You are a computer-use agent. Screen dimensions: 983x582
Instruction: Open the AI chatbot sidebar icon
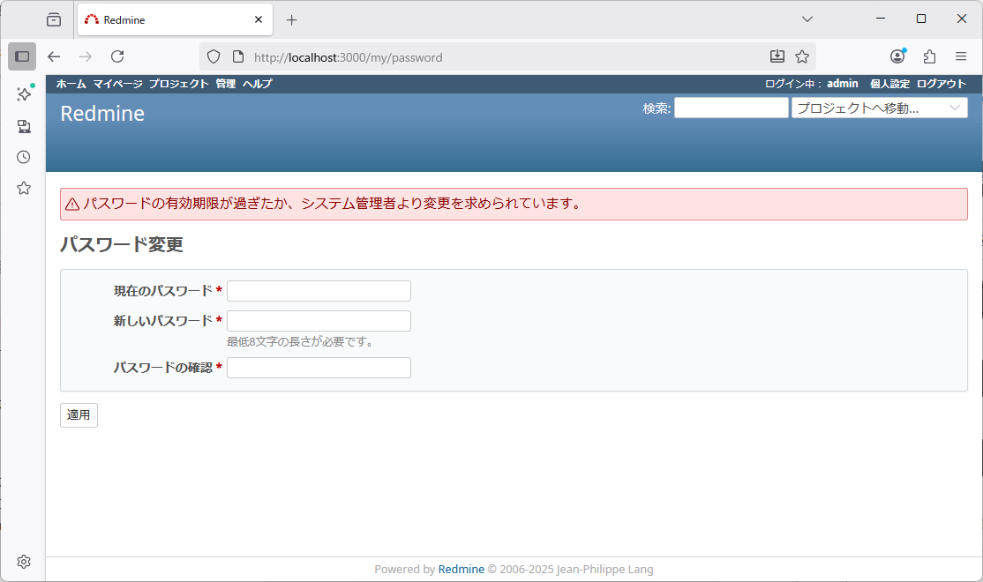tap(24, 94)
